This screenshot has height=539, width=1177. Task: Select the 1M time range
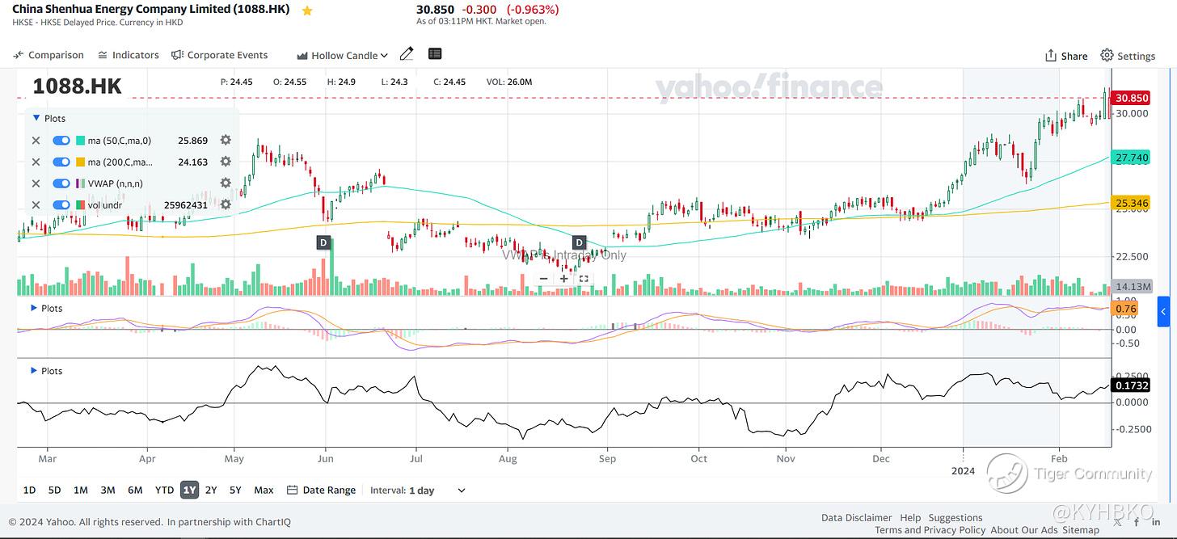pyautogui.click(x=80, y=490)
